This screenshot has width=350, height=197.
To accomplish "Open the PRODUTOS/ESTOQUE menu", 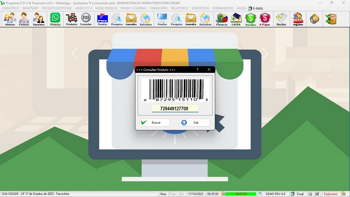I will click(57, 8).
